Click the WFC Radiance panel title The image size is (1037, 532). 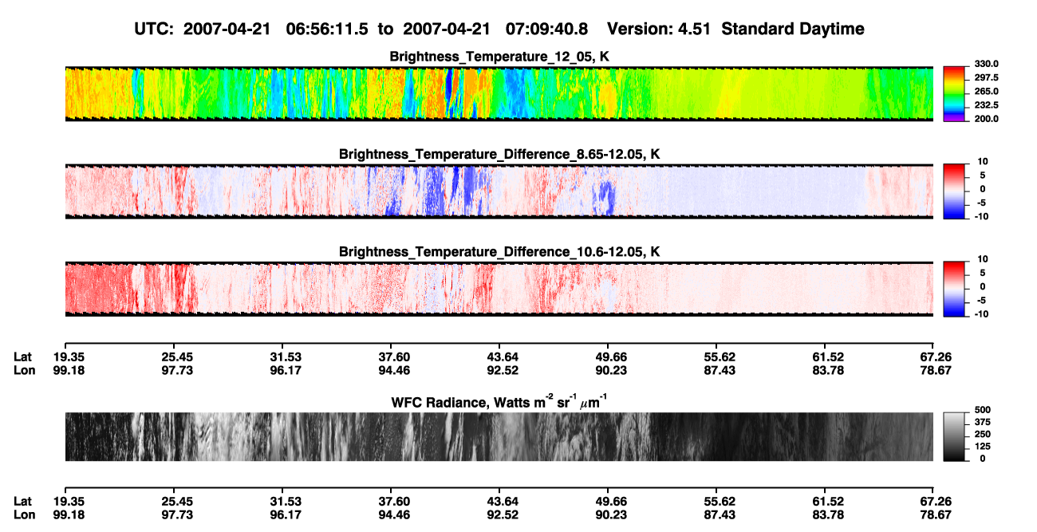(x=499, y=401)
